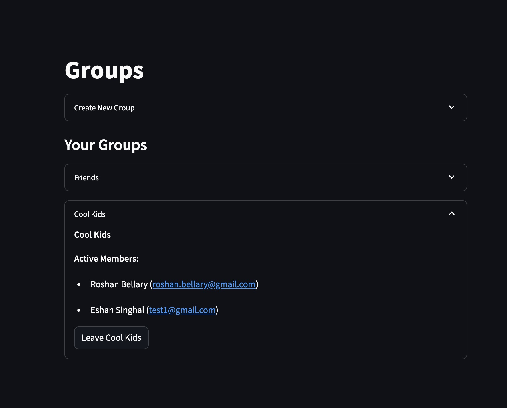
Task: Collapse Cool Kids with the up chevron
Action: click(451, 214)
